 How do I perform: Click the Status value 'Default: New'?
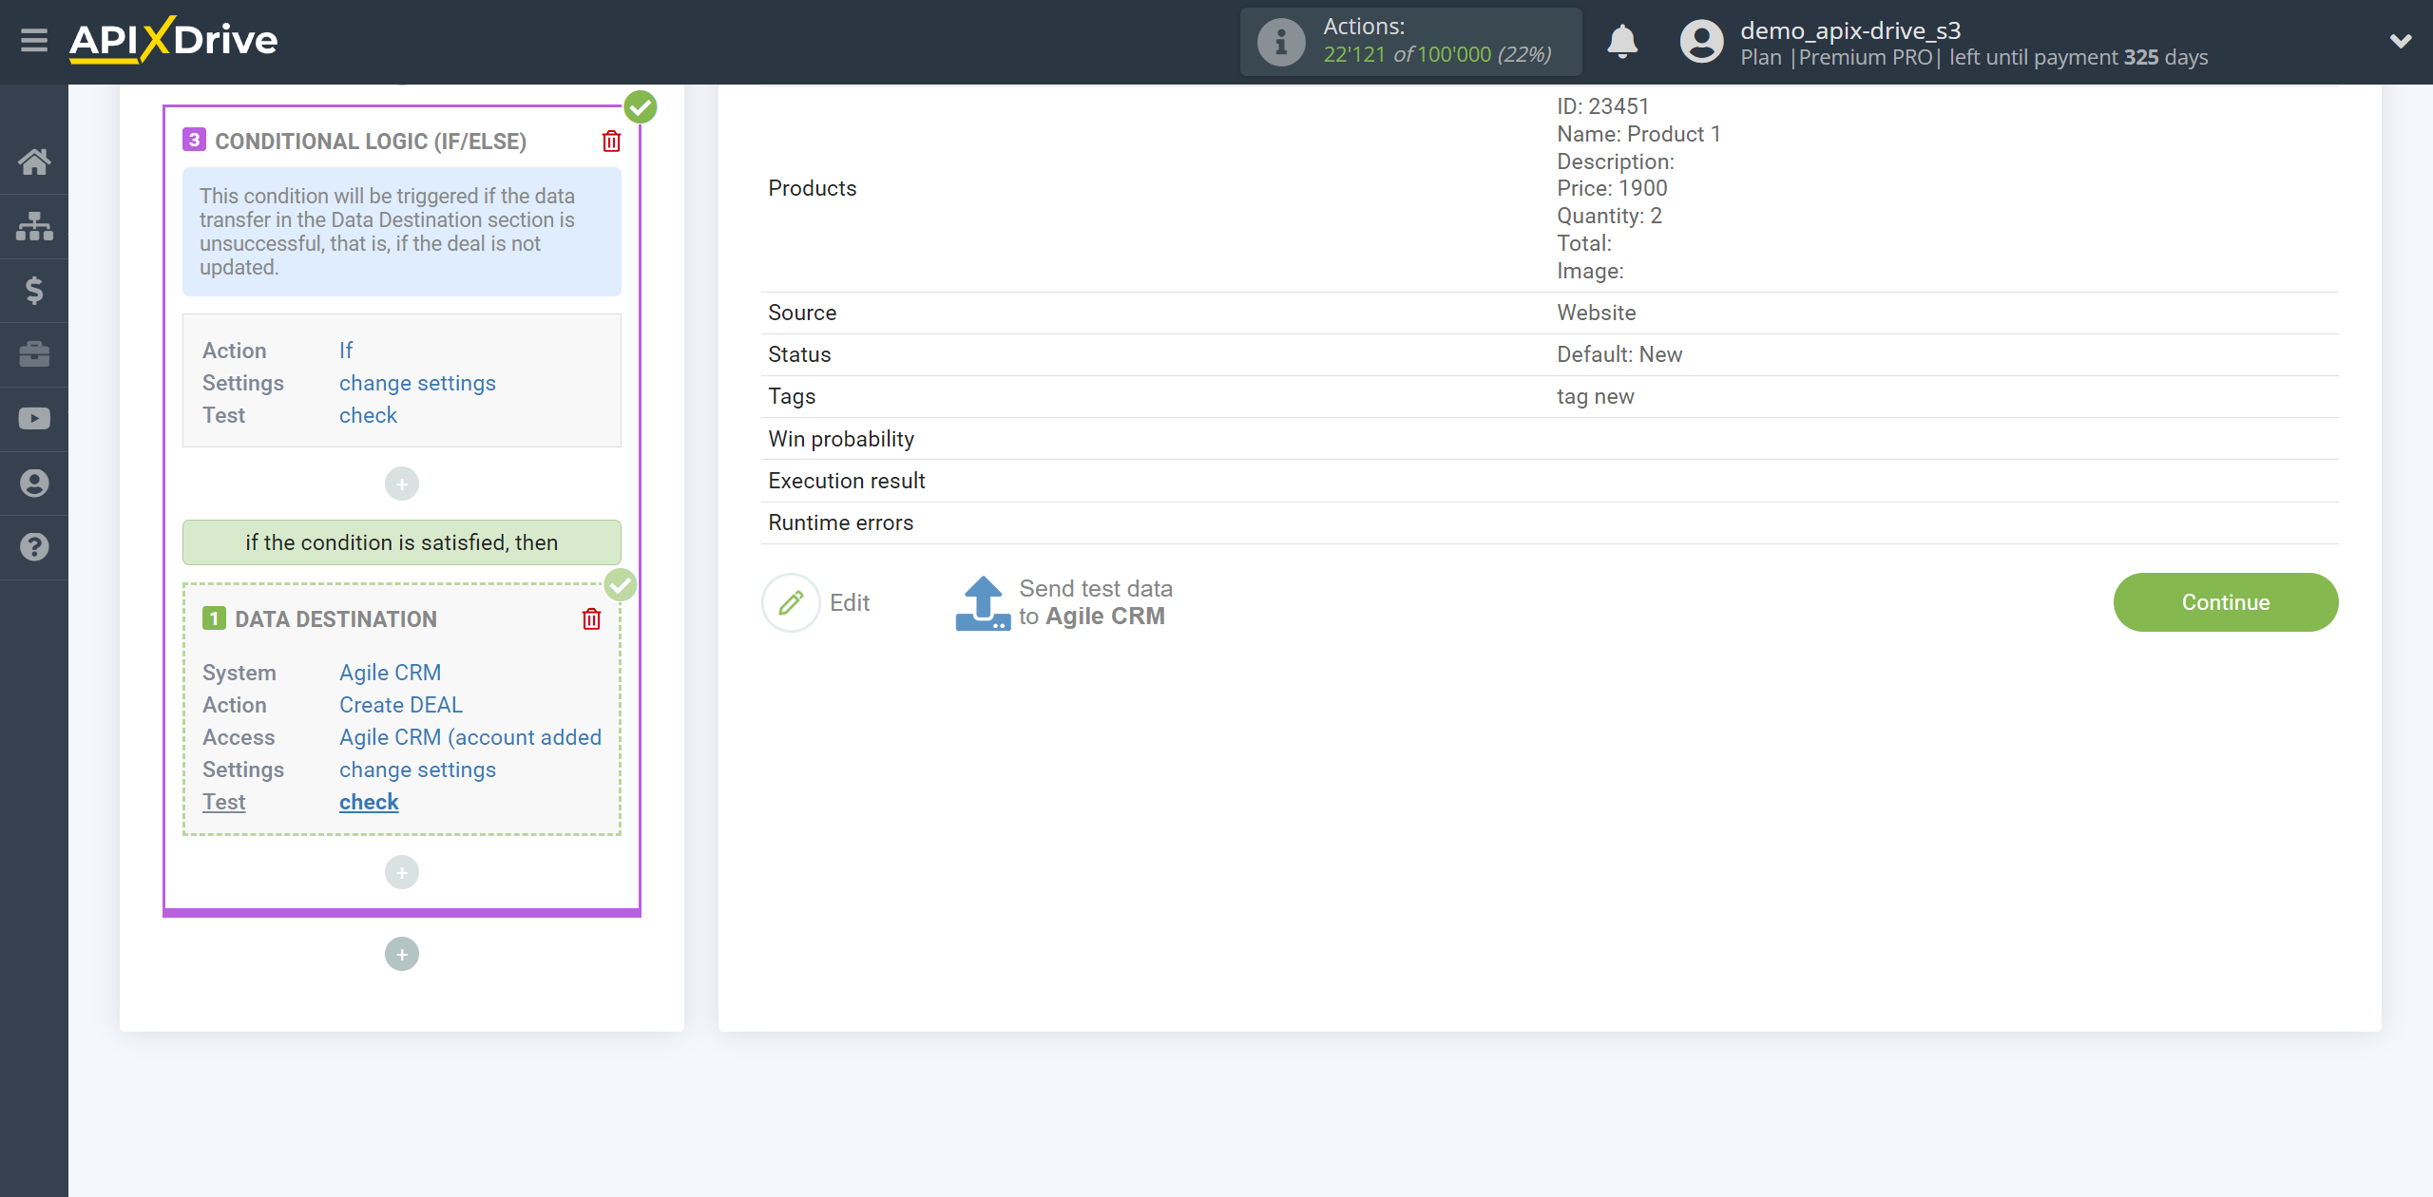coord(1619,354)
